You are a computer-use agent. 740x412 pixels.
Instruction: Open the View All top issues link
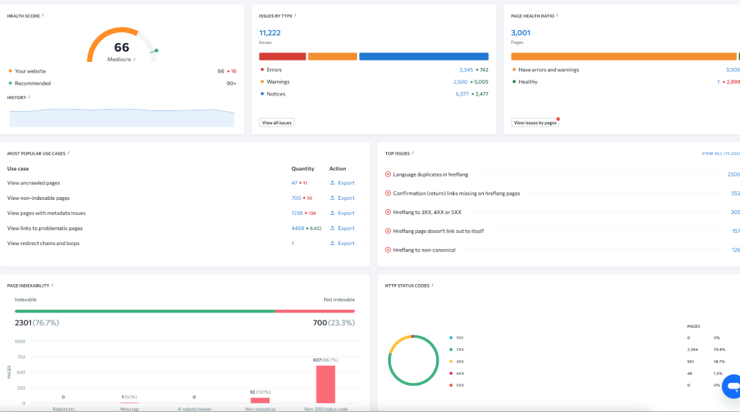[720, 153]
